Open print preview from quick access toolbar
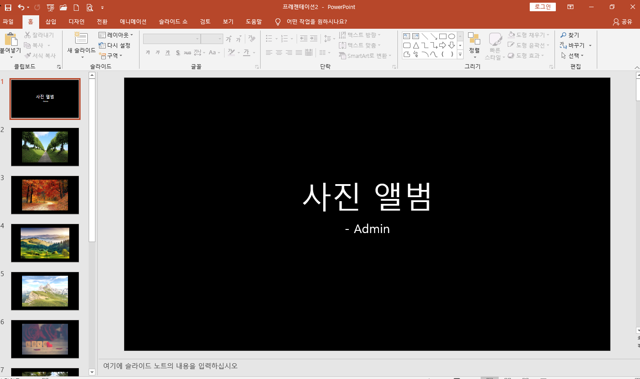Viewport: 640px width, 379px height. [x=90, y=7]
